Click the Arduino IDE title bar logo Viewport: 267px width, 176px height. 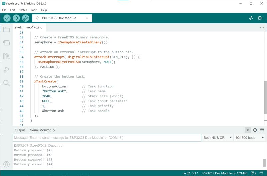(x=4, y=3)
